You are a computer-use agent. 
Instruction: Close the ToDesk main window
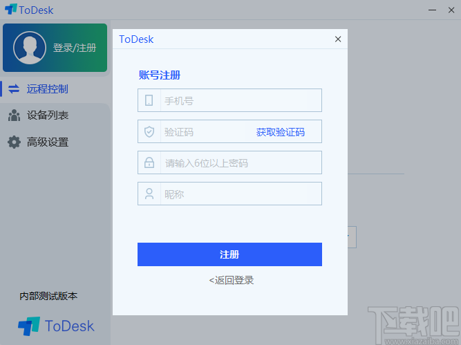451,10
